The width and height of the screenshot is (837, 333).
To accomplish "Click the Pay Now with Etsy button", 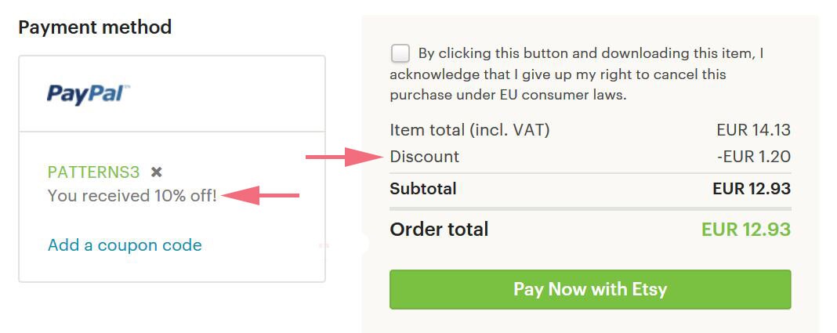I will (x=590, y=289).
